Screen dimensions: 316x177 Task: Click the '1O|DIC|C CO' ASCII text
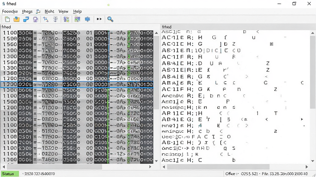point(217,50)
